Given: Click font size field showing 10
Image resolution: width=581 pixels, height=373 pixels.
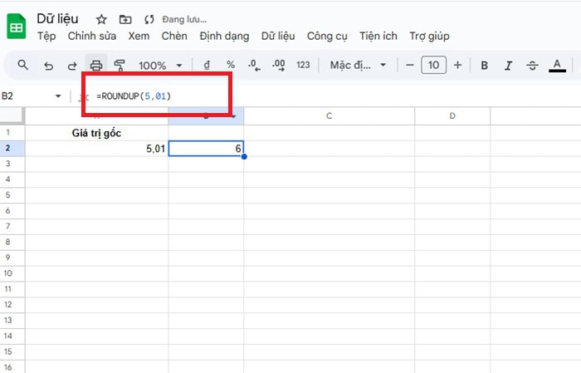Looking at the screenshot, I should (x=433, y=66).
